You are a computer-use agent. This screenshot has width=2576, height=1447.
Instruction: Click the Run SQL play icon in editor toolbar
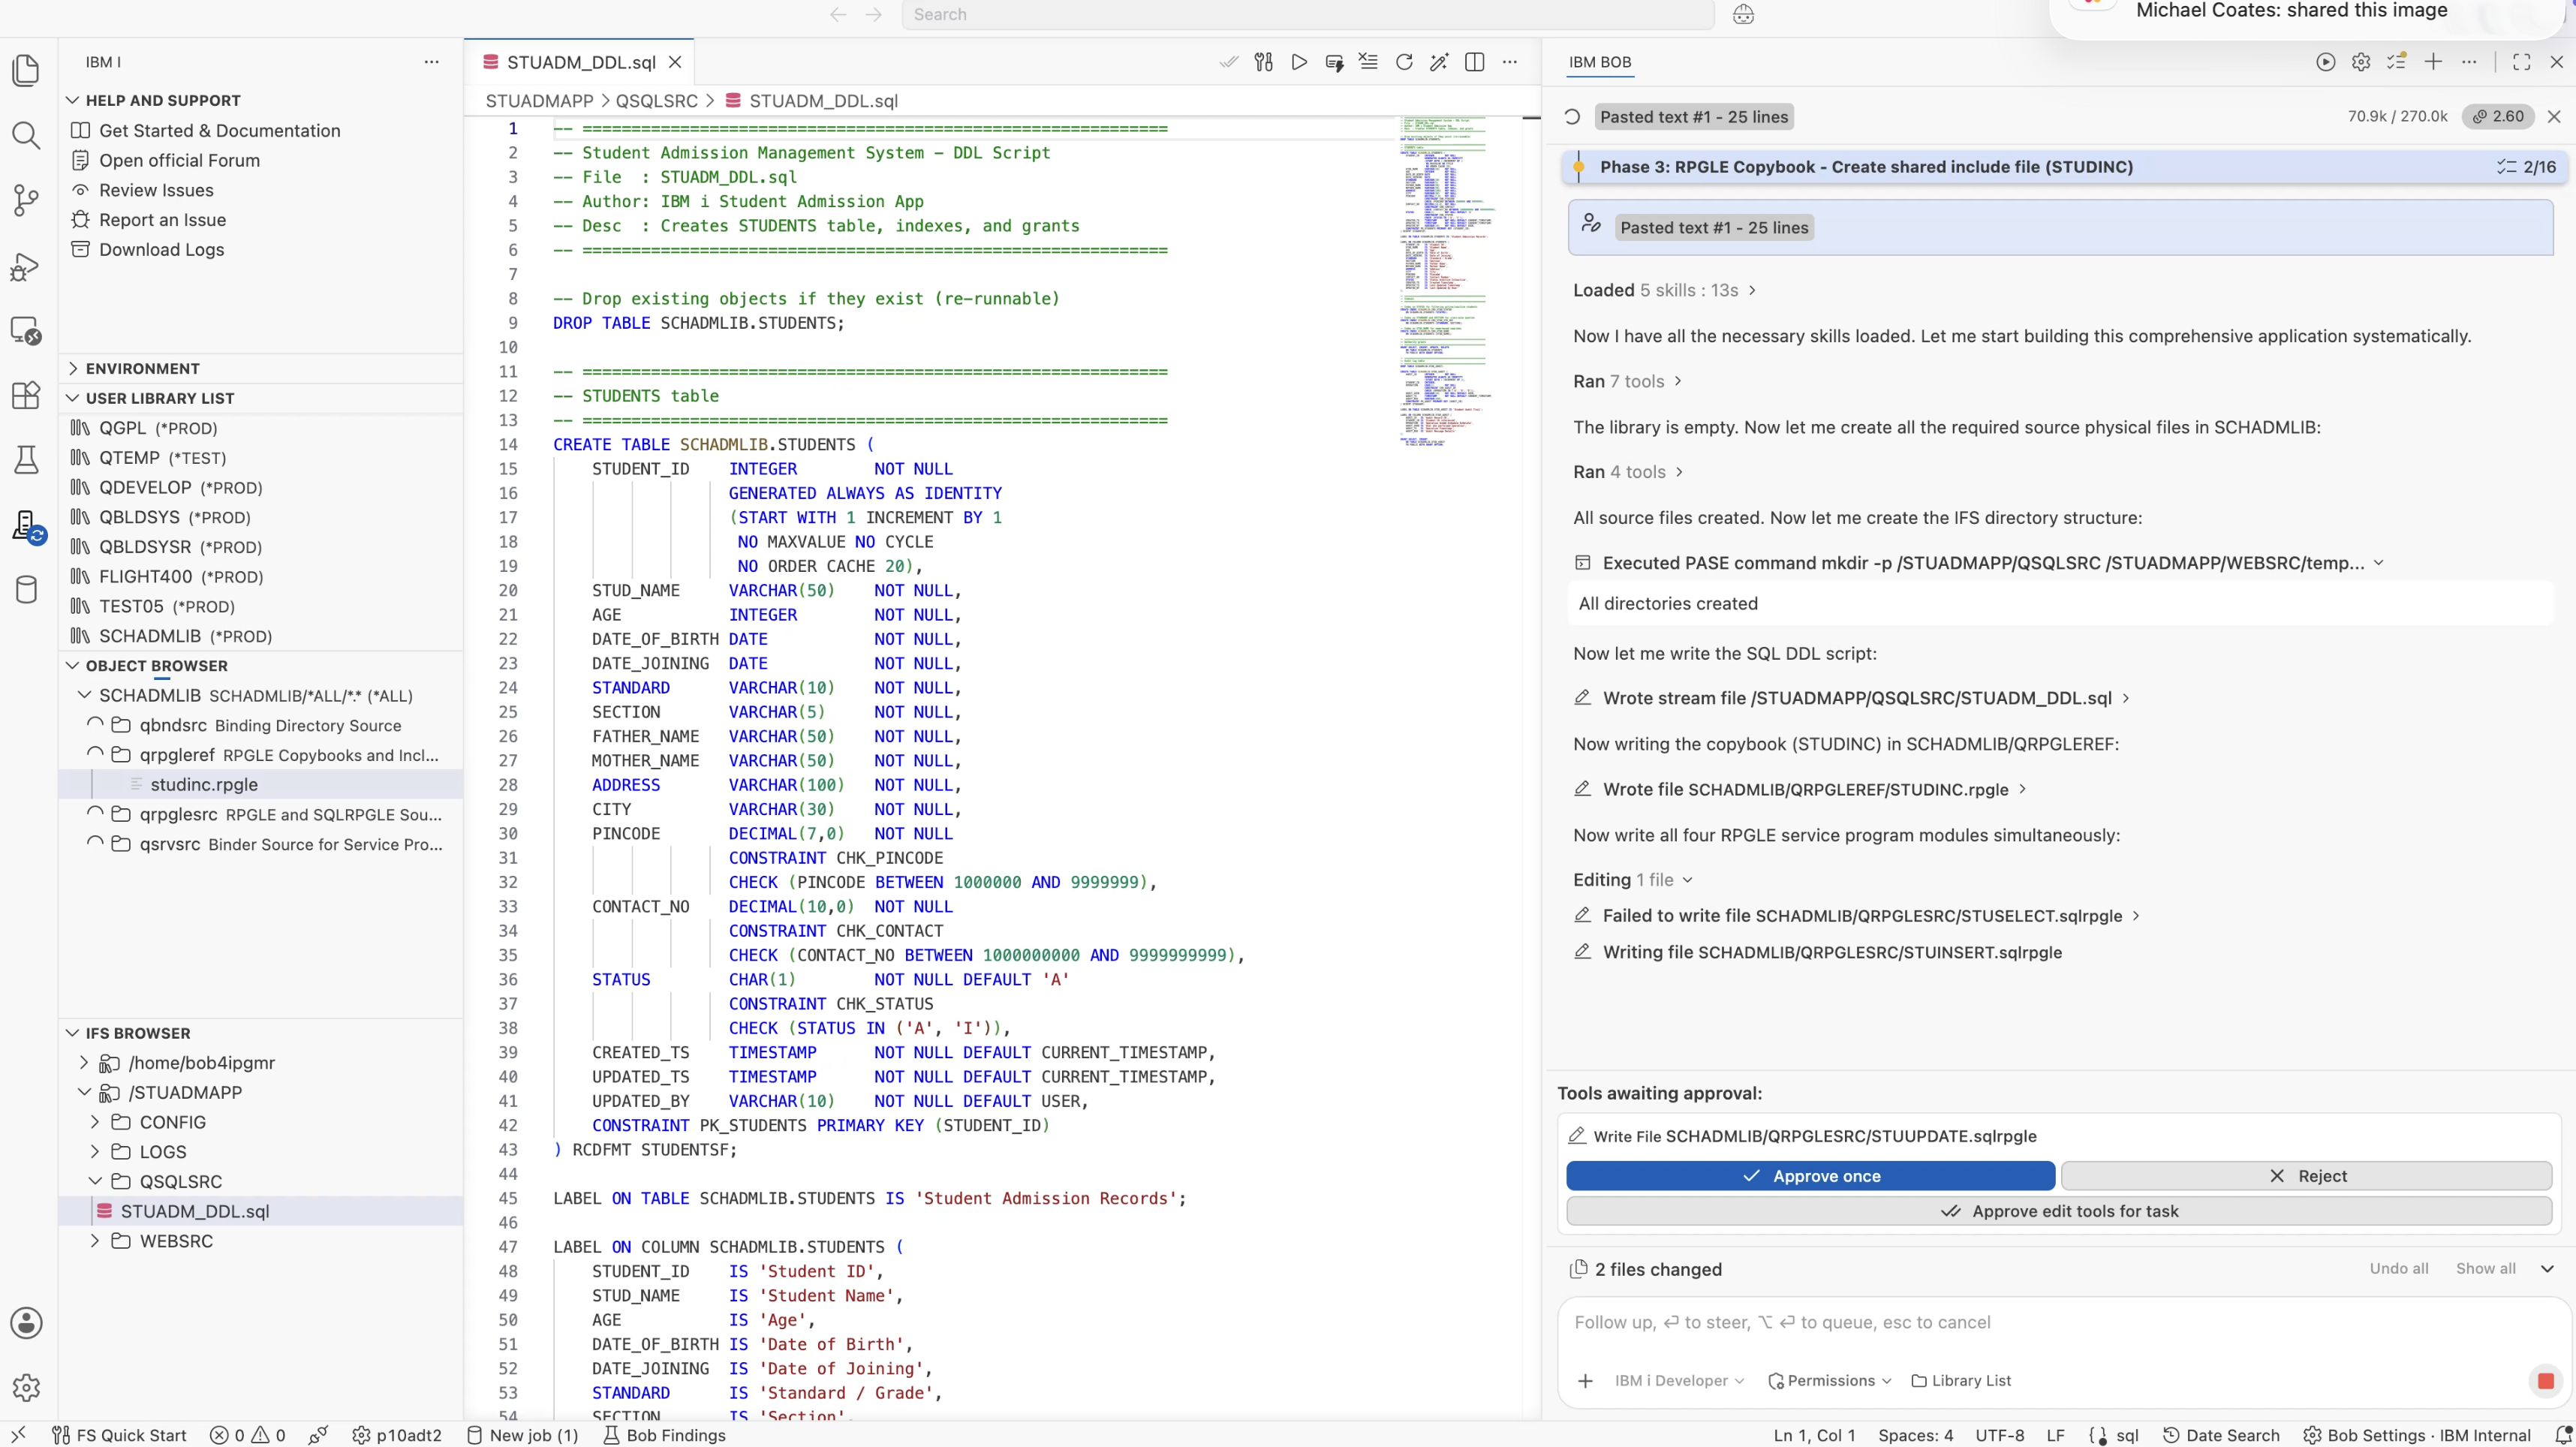1299,62
